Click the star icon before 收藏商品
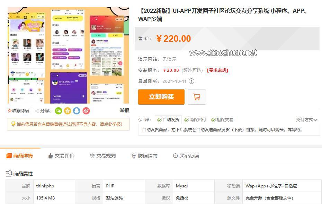The width and height of the screenshot is (322, 204). pos(10,111)
